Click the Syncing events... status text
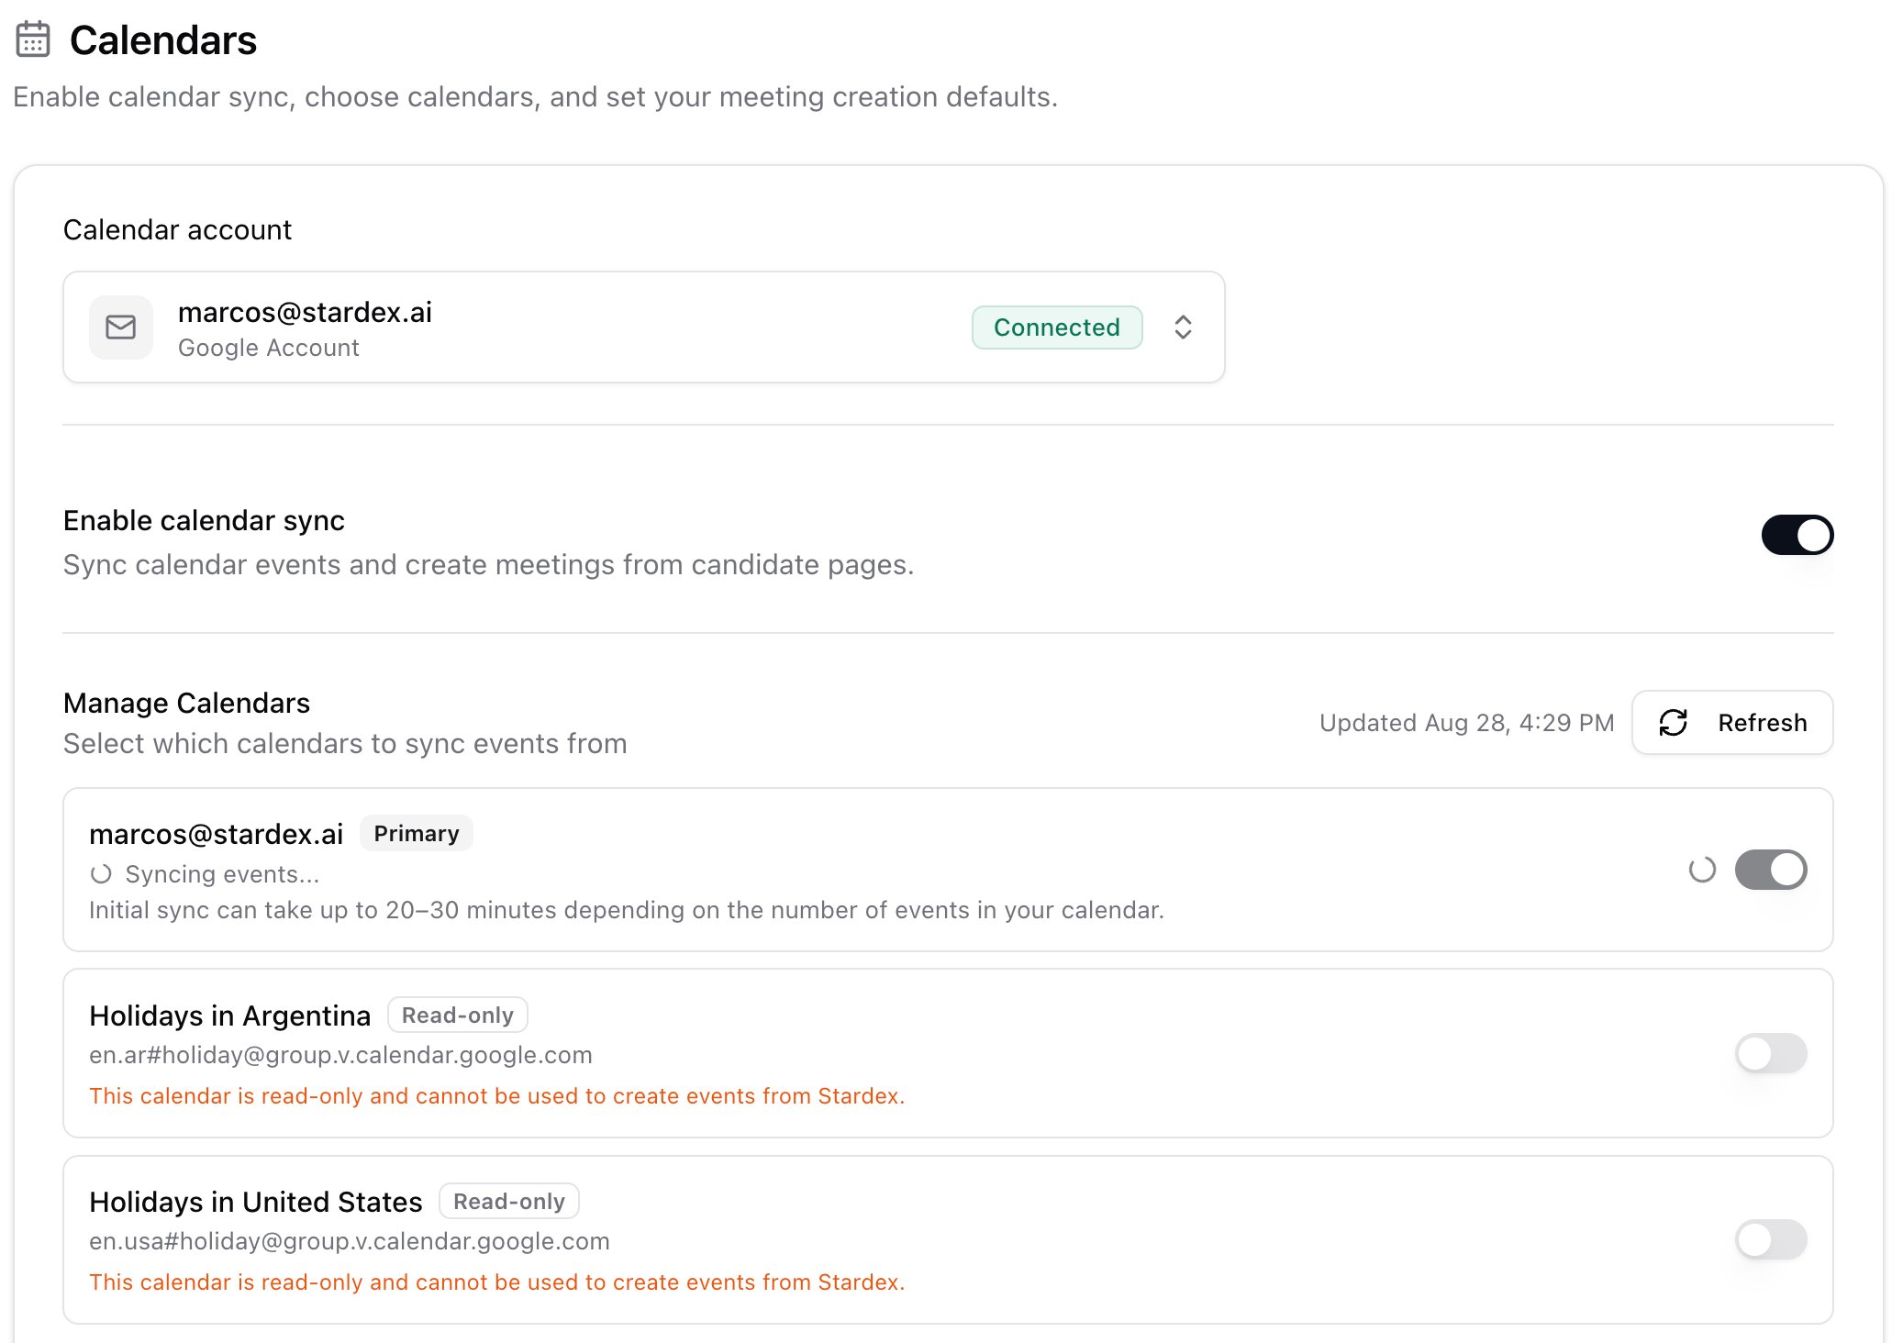1903x1343 pixels. pyautogui.click(x=223, y=874)
